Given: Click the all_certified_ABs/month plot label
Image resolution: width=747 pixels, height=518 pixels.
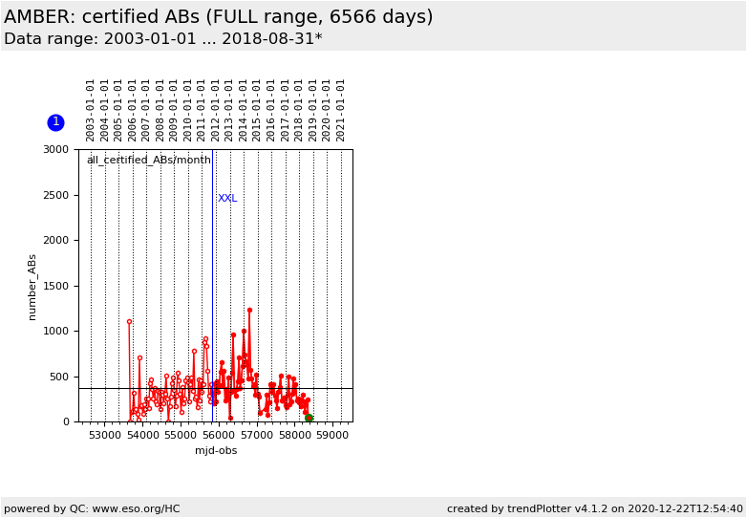Looking at the screenshot, I should [148, 161].
